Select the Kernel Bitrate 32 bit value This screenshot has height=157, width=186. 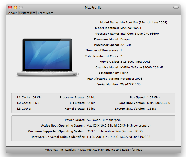tap(91, 109)
